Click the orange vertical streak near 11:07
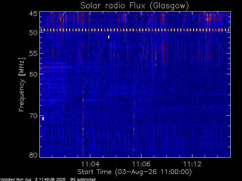Image resolution: width=242 pixels, height=181 pixels. pos(133,125)
